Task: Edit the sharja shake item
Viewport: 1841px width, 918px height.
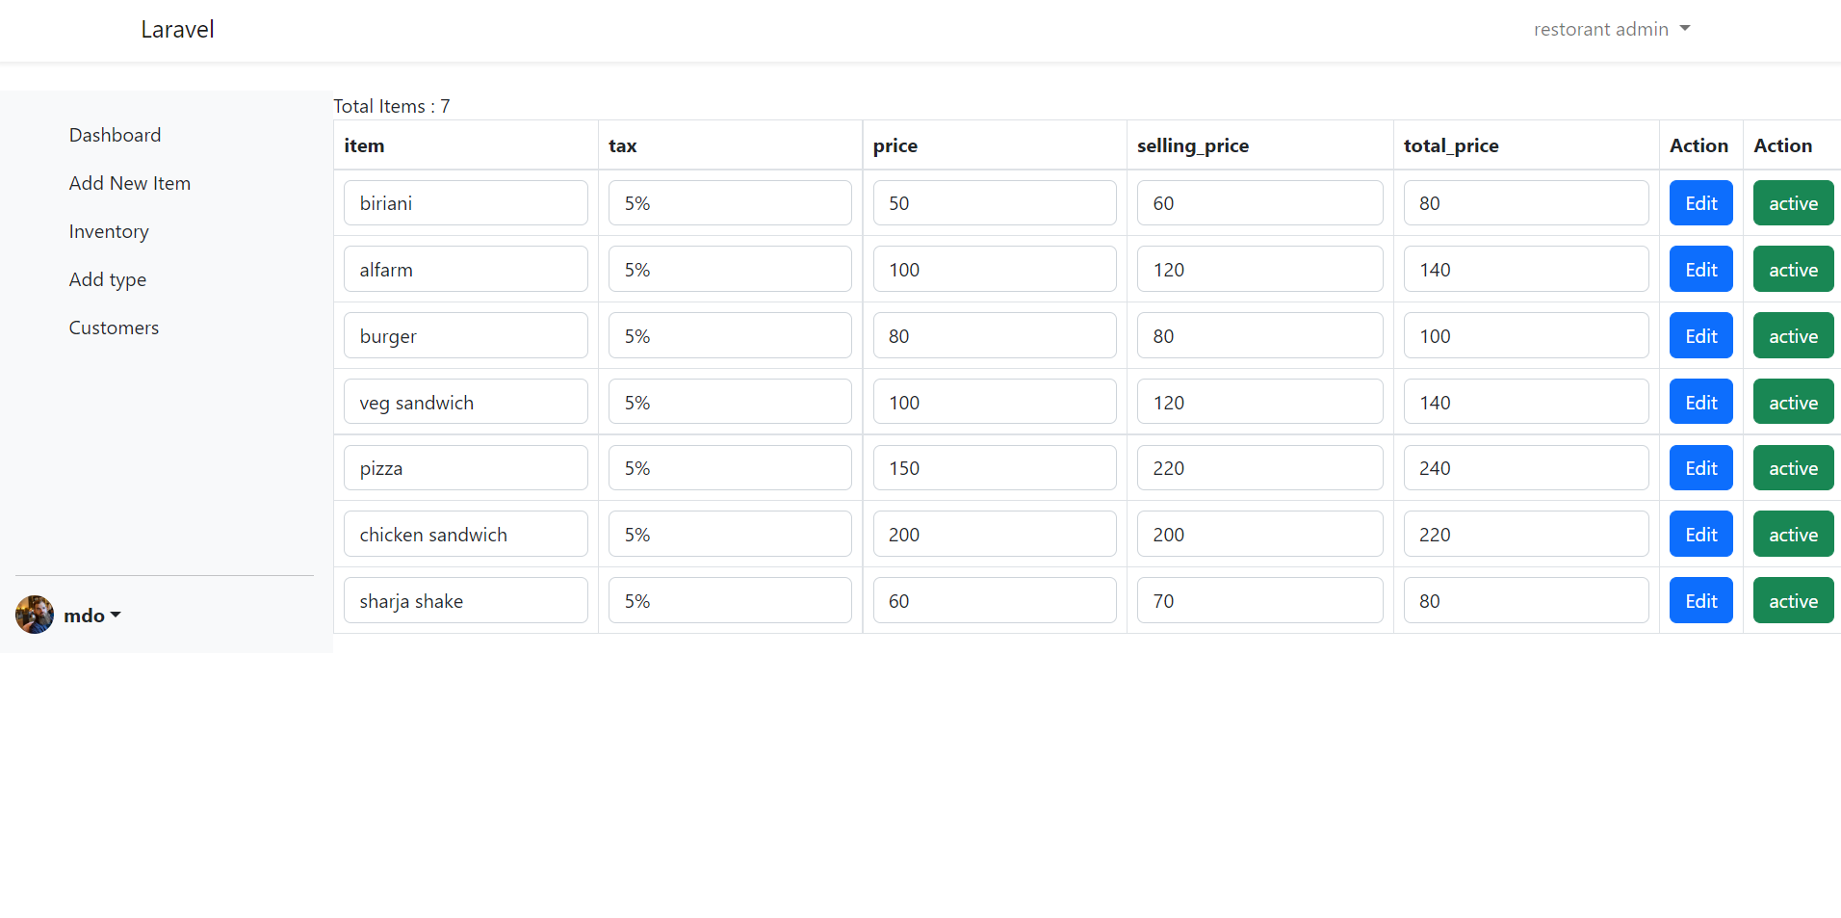Action: (x=1700, y=601)
